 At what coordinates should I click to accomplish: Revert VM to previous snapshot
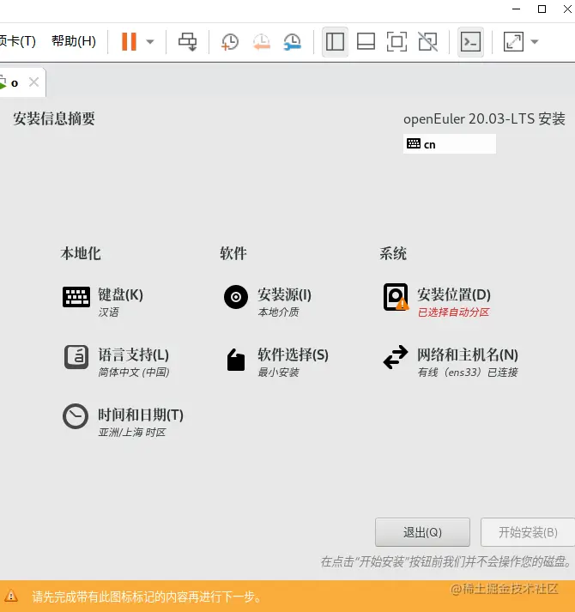point(261,41)
